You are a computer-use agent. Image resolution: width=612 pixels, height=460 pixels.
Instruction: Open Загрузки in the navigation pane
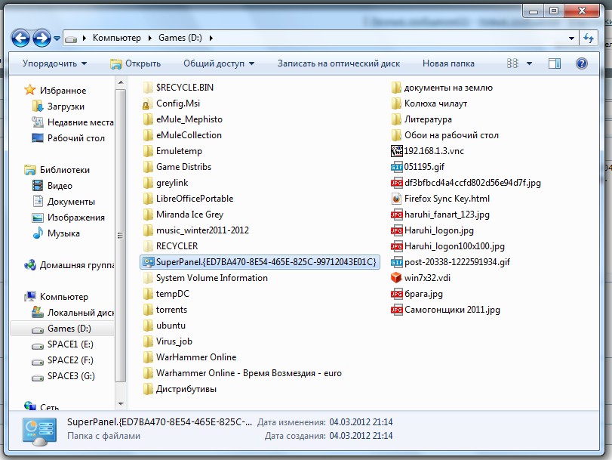click(58, 107)
